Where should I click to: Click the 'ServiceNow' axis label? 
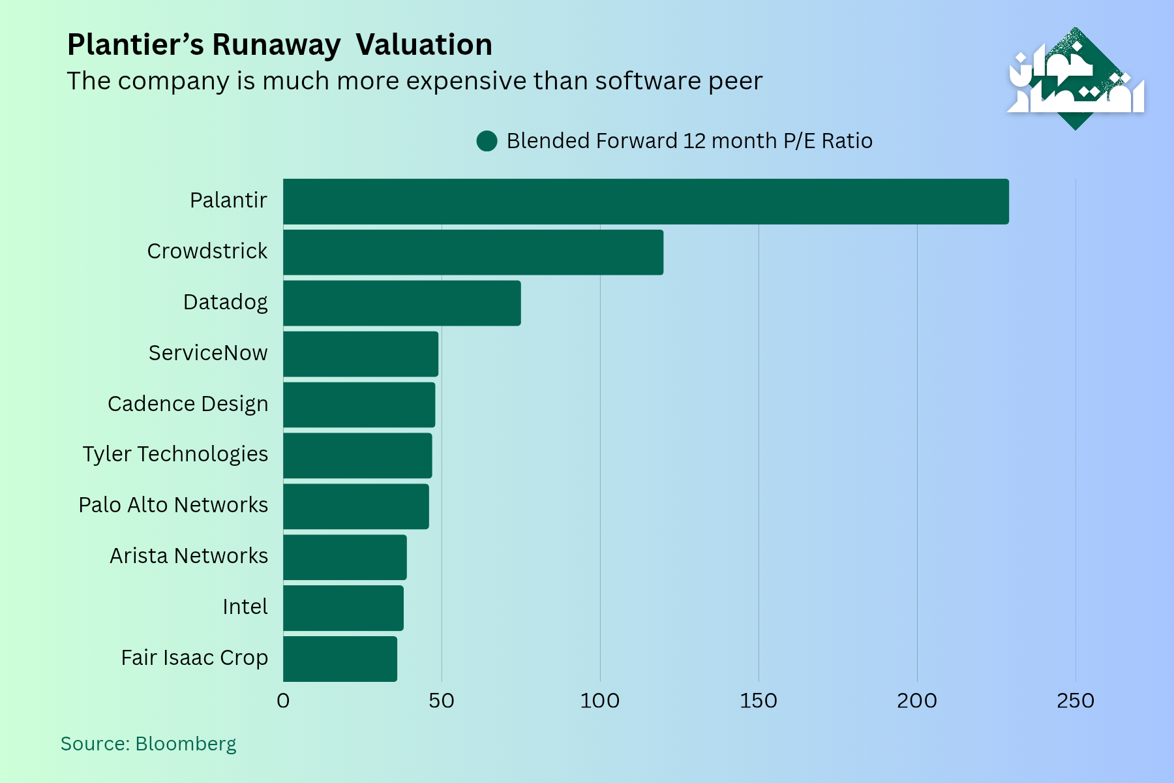208,353
